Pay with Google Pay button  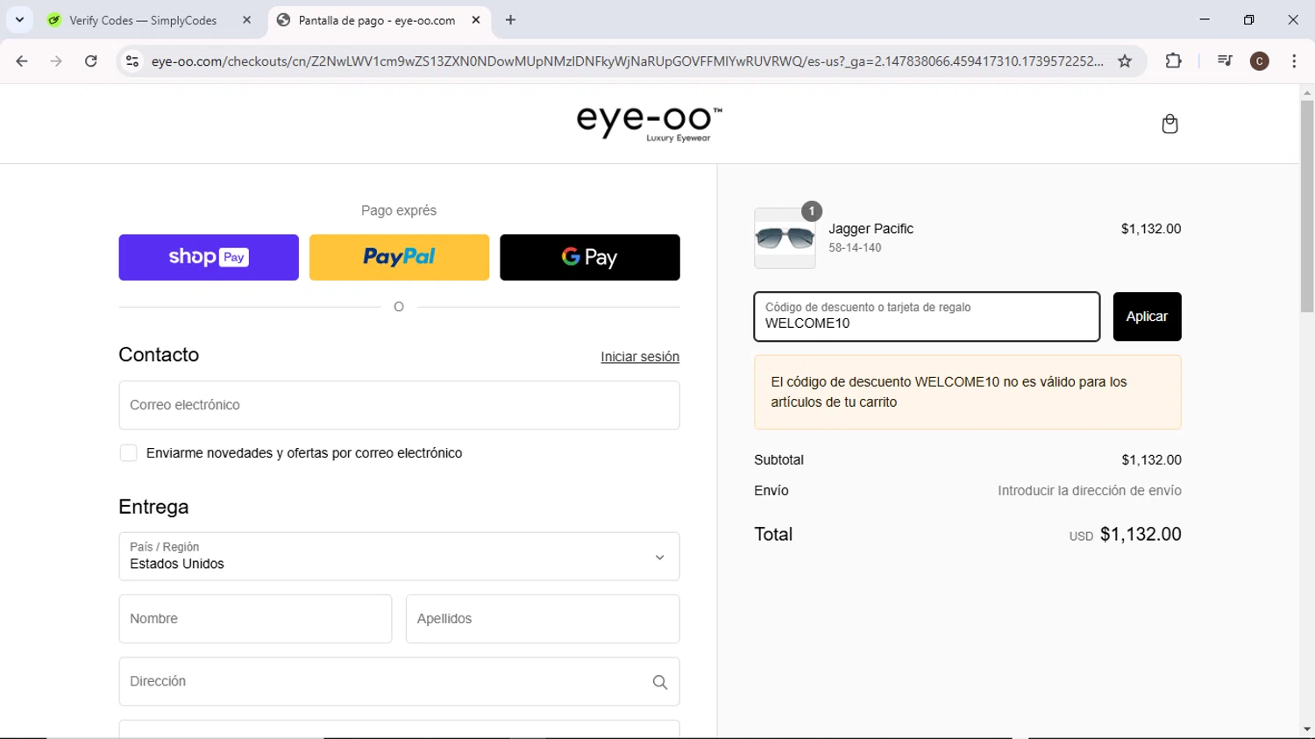(590, 257)
